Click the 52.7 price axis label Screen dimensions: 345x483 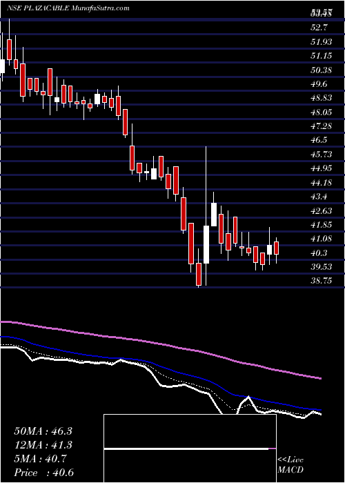point(319,28)
